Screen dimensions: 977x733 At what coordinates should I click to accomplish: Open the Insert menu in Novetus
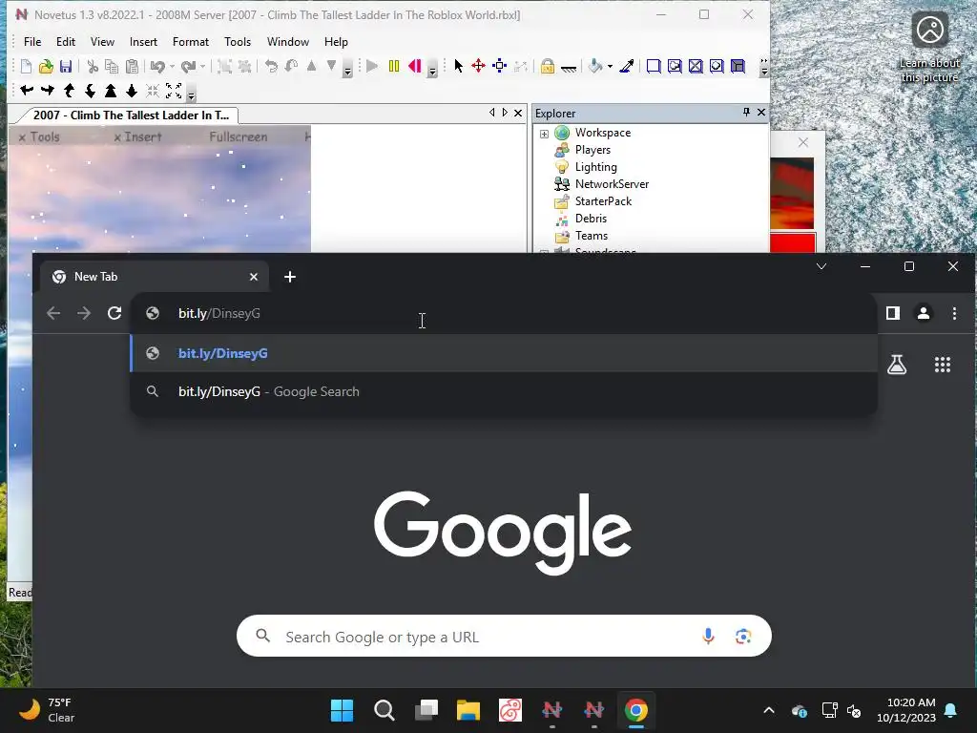(143, 42)
